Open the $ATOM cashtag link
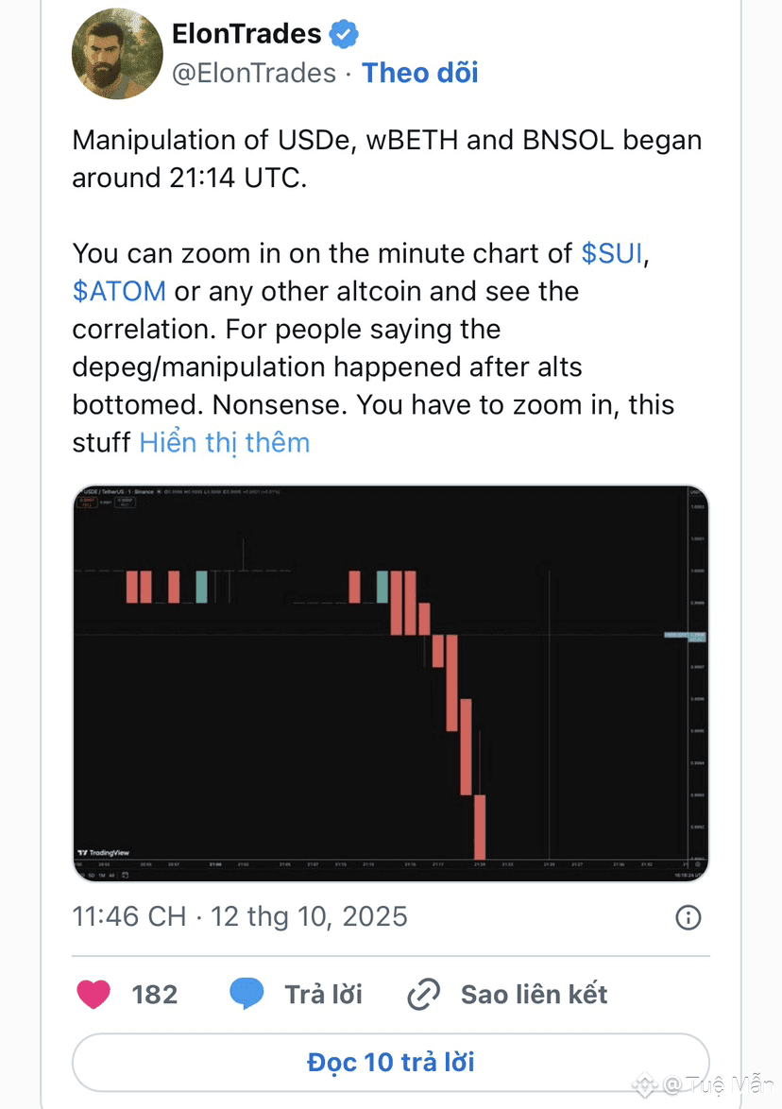 pyautogui.click(x=119, y=291)
